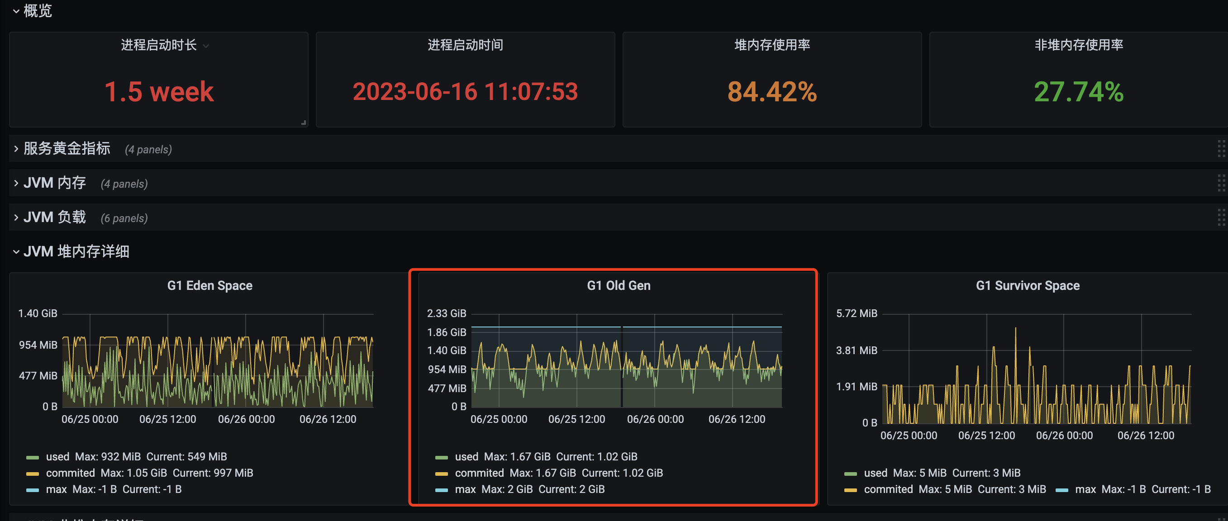Open the 进程启动时长 panel title dropdown
The height and width of the screenshot is (521, 1228).
pyautogui.click(x=206, y=46)
